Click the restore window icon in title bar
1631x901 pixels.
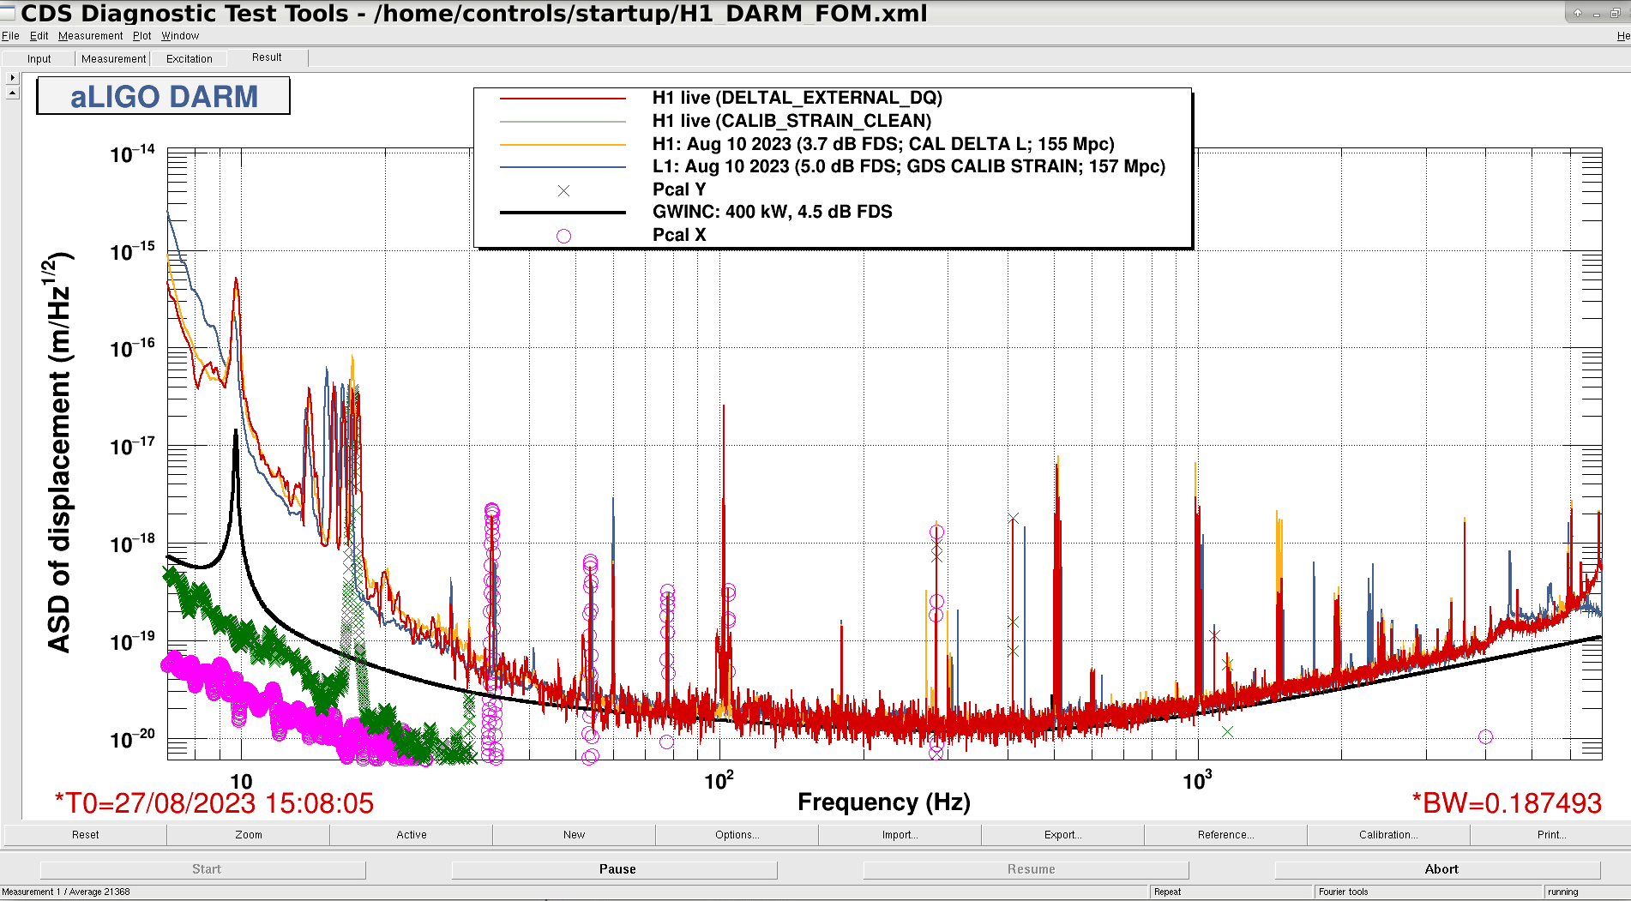click(1615, 13)
